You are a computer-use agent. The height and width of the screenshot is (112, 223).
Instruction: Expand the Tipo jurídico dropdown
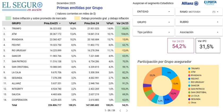tap(153, 32)
